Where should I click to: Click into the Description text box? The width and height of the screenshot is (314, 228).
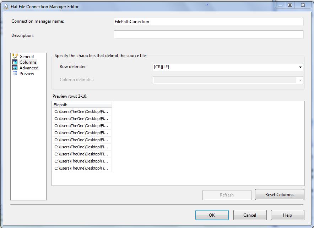click(x=209, y=35)
